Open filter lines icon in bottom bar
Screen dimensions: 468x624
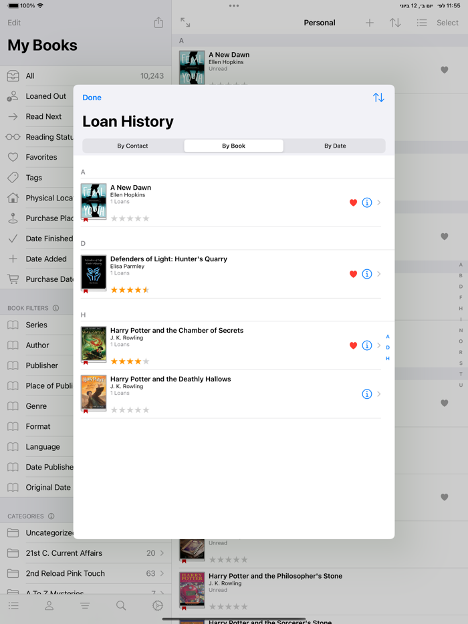point(85,606)
